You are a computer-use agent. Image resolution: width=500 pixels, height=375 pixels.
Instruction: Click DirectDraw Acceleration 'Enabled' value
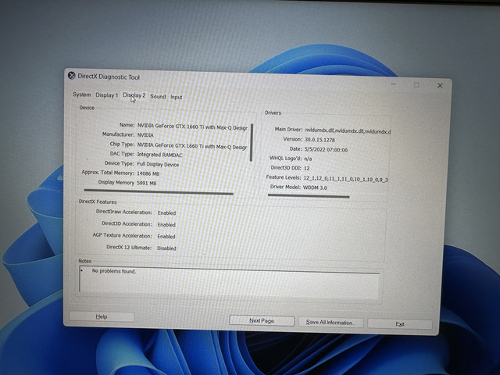coord(166,212)
